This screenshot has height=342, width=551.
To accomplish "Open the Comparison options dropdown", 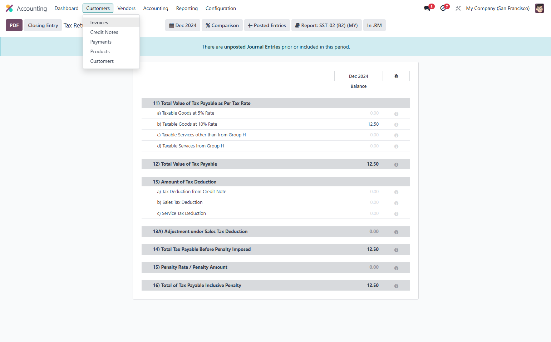I will pyautogui.click(x=222, y=25).
